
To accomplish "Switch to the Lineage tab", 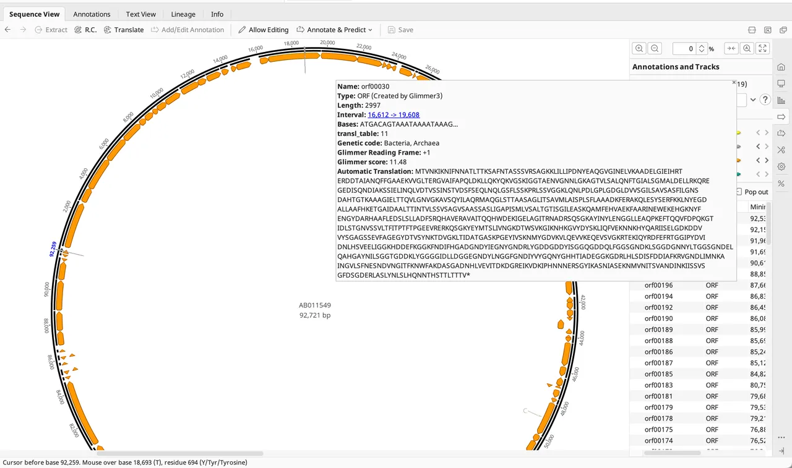I will pos(183,14).
